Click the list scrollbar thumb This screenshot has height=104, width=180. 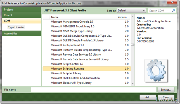pyautogui.click(x=133, y=45)
